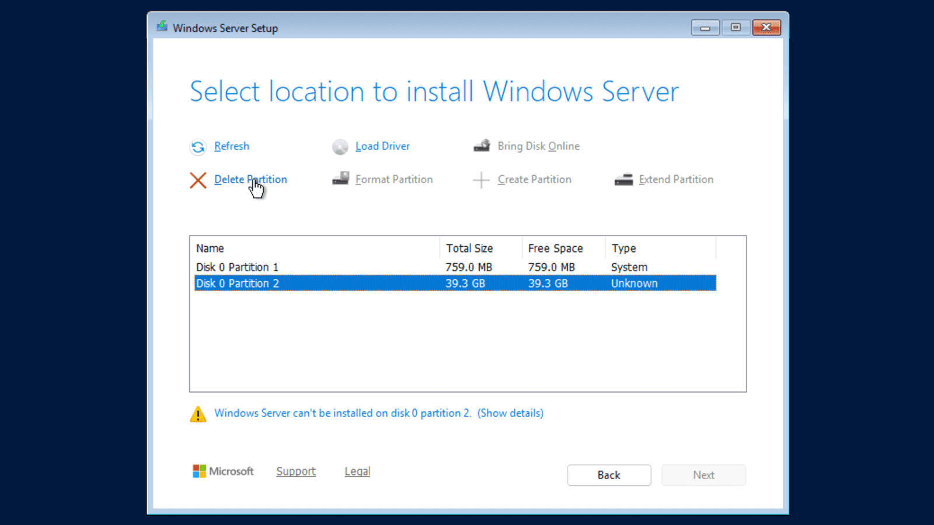The image size is (934, 525).
Task: Click the 39.3 GB Total Size cell
Action: 465,283
